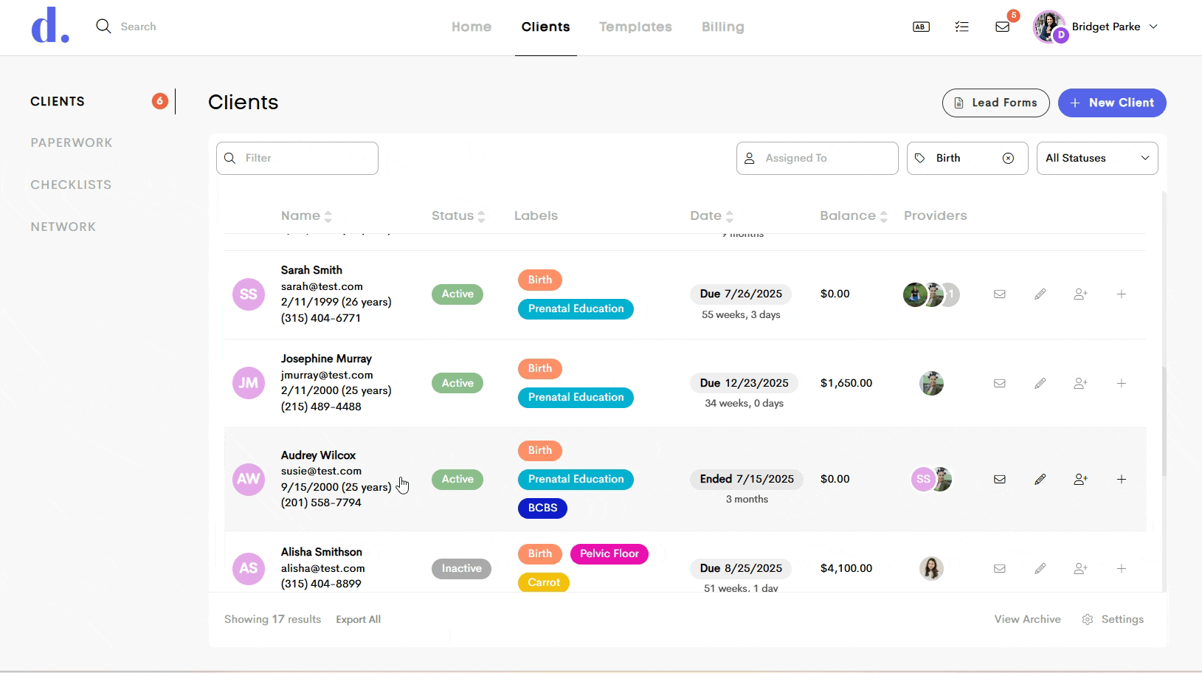Click Sarah Smith's provider avatars
Viewport: 1202px width, 673px height.
[931, 294]
